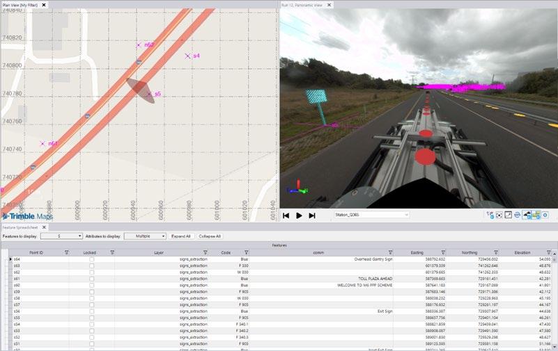Select the Feature Spreadsheet tab
Viewport: 558px width, 351px height.
20,227
